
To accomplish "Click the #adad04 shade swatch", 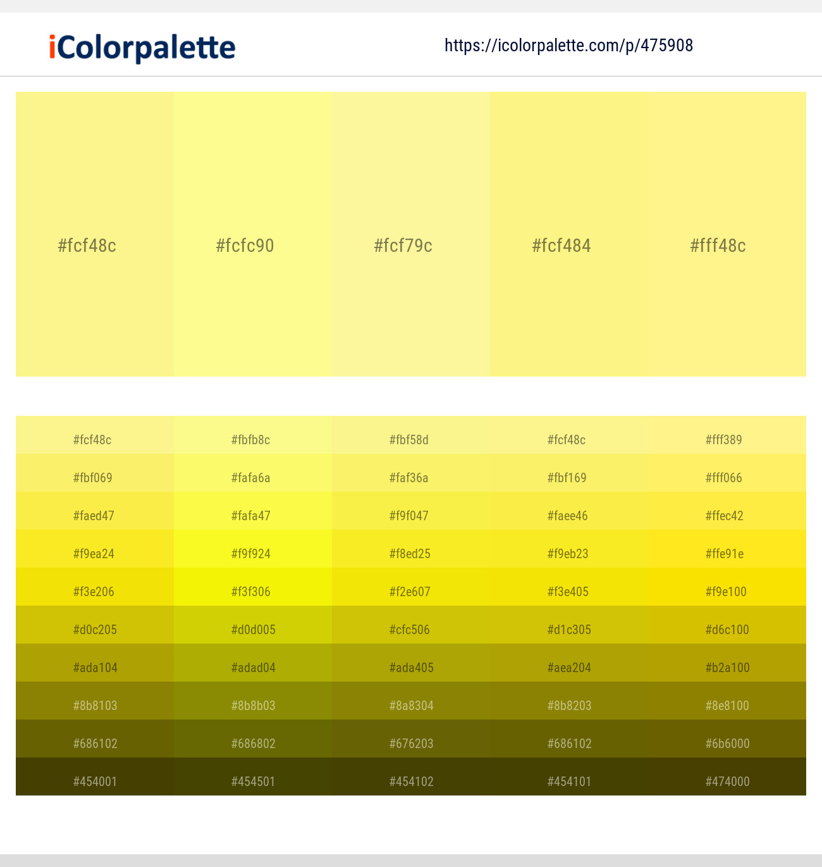I will click(253, 667).
